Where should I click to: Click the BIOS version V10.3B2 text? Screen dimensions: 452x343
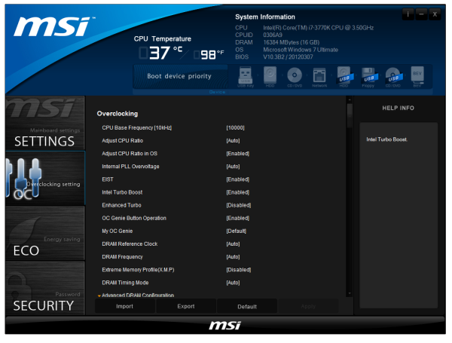point(288,57)
